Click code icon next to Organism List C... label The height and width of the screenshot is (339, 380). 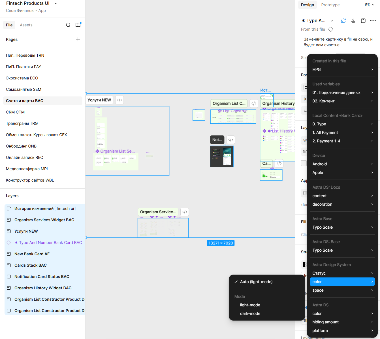point(254,104)
